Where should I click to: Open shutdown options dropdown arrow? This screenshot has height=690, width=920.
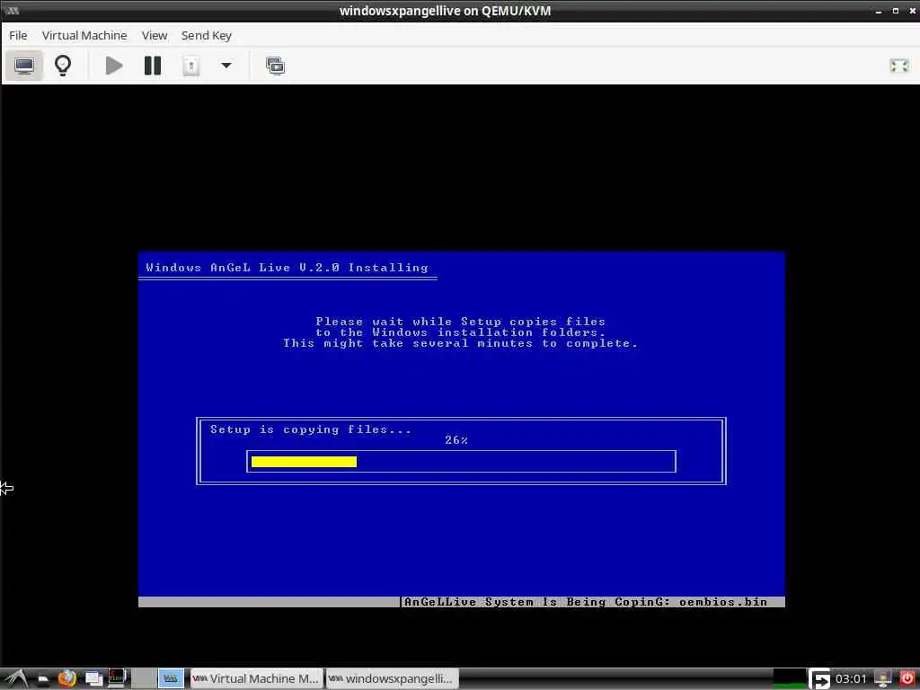pyautogui.click(x=226, y=65)
